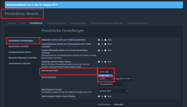Select Ja for receiving Private Nachrichten
Image resolution: width=187 pixels, height=107 pixels.
99,50
